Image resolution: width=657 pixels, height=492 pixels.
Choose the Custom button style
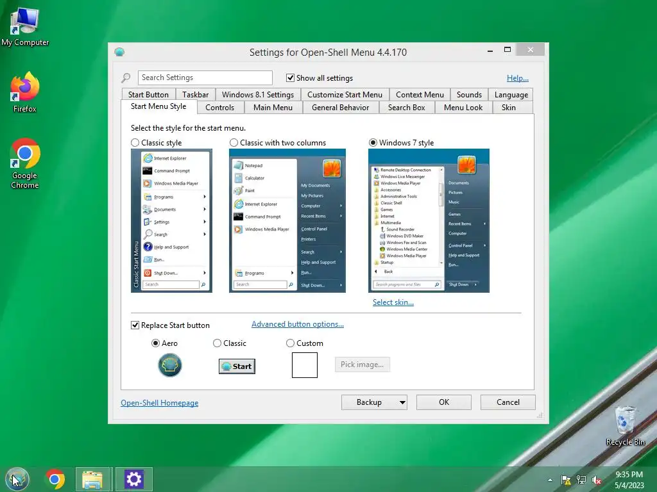pyautogui.click(x=290, y=343)
